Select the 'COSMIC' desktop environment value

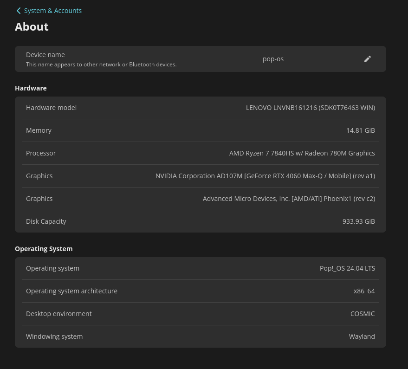(363, 314)
